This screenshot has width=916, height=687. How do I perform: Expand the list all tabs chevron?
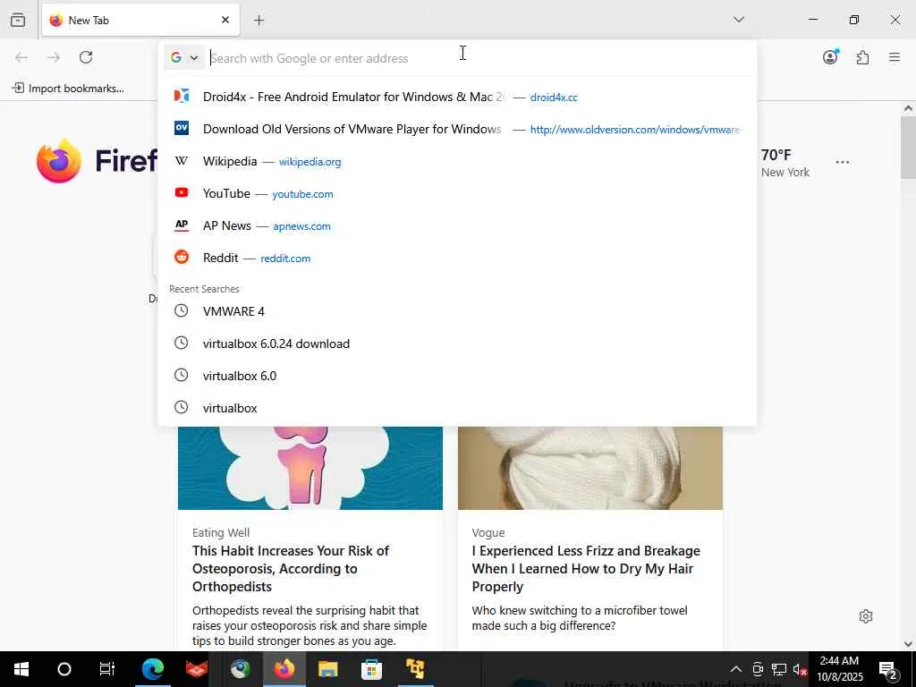click(738, 20)
